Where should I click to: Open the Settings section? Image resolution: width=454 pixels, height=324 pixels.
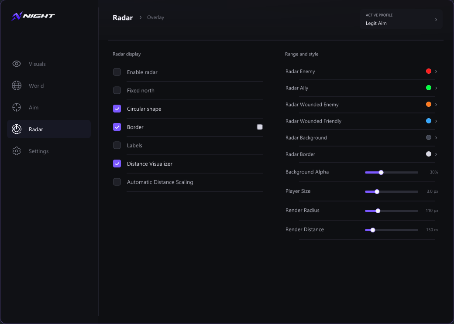[49, 151]
